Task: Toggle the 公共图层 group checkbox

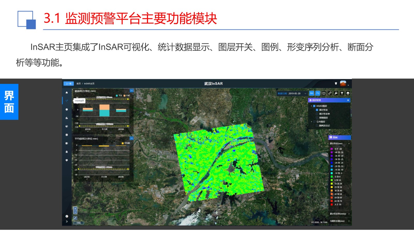Action: click(314, 122)
